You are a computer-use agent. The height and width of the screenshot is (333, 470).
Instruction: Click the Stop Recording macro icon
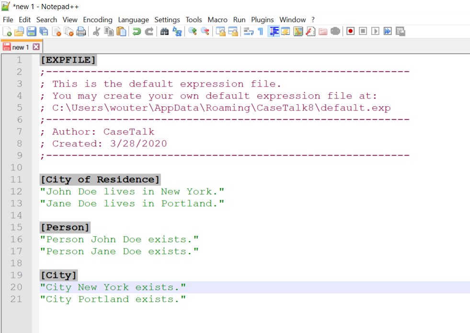point(363,32)
